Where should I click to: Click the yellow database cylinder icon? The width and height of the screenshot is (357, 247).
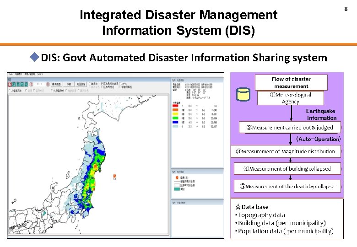point(243,94)
